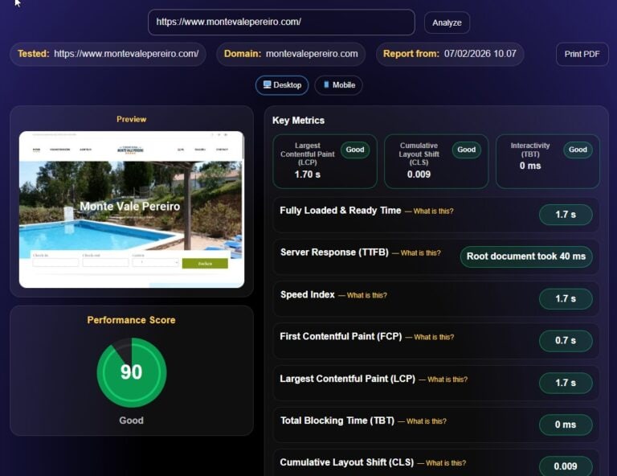Click the desktop monitor icon
Viewport: 617px width, 476px height.
[267, 85]
